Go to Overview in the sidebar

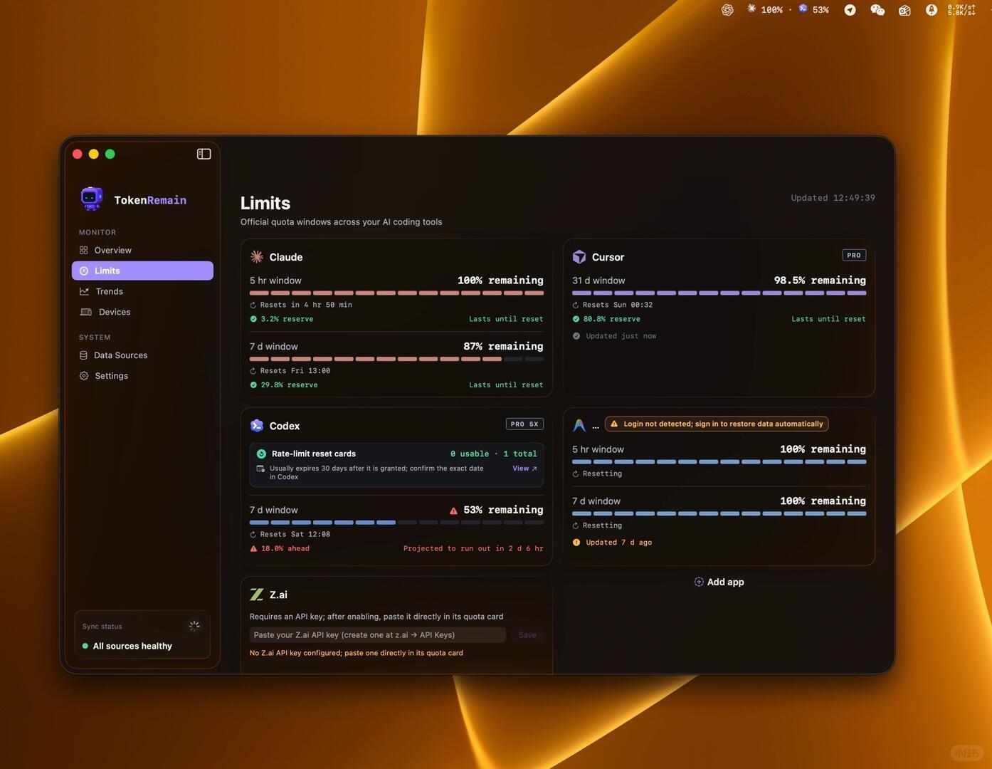click(x=142, y=251)
